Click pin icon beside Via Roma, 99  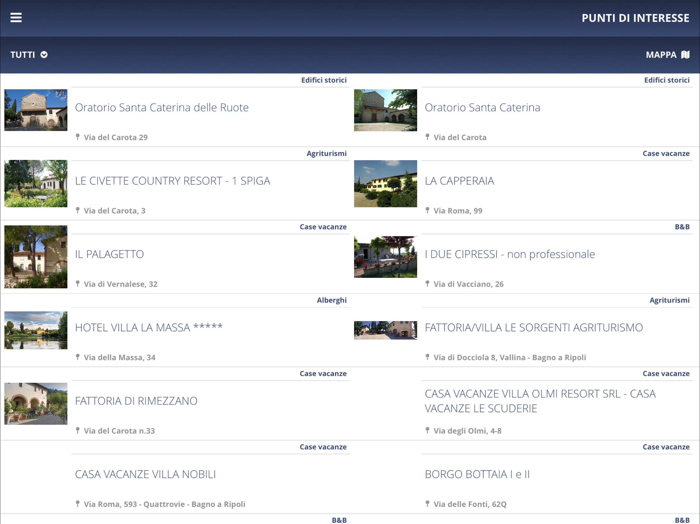point(427,210)
